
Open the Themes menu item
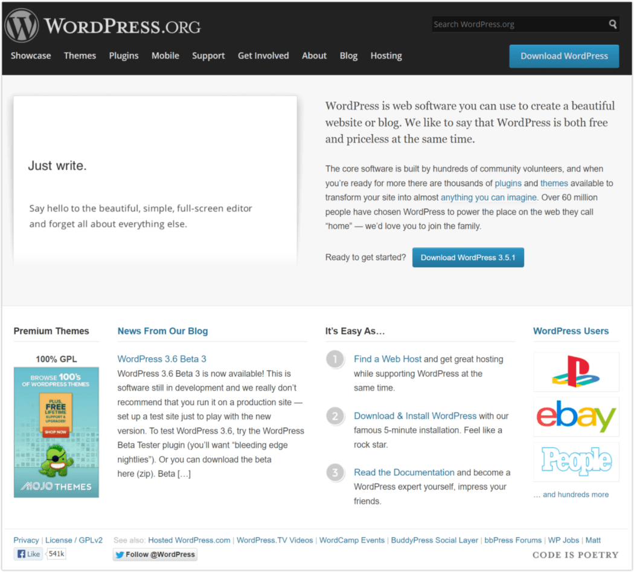(80, 55)
